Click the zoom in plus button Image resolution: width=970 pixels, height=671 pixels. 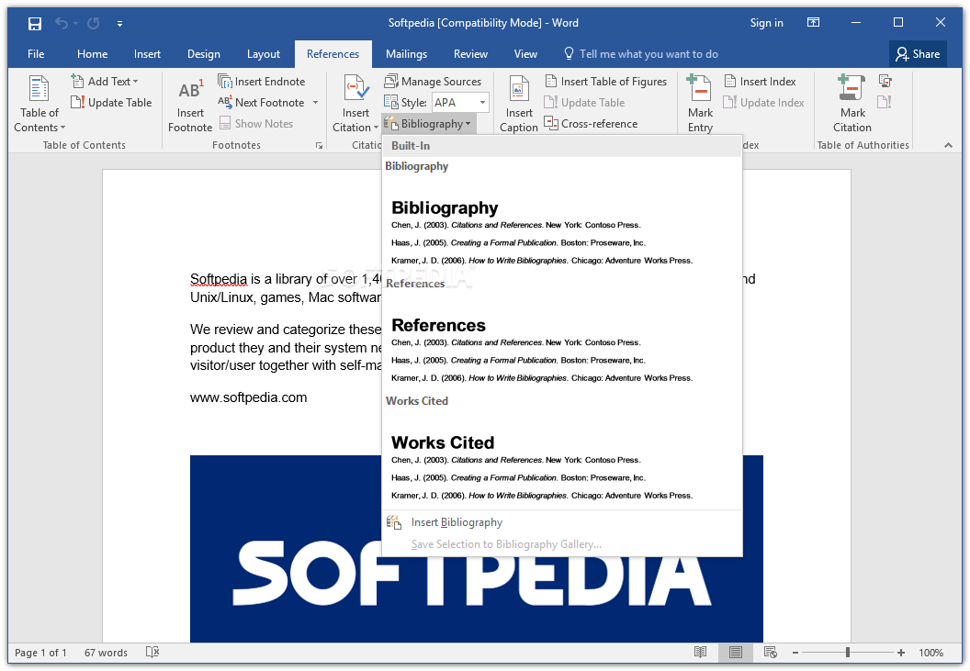(x=901, y=653)
